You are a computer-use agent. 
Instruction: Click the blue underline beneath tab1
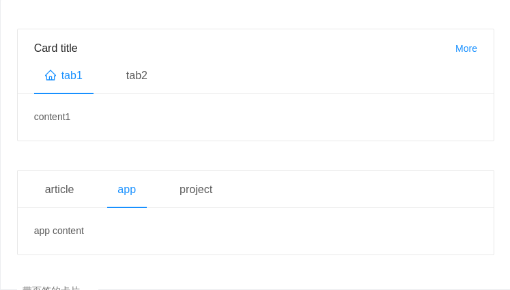tap(63, 93)
